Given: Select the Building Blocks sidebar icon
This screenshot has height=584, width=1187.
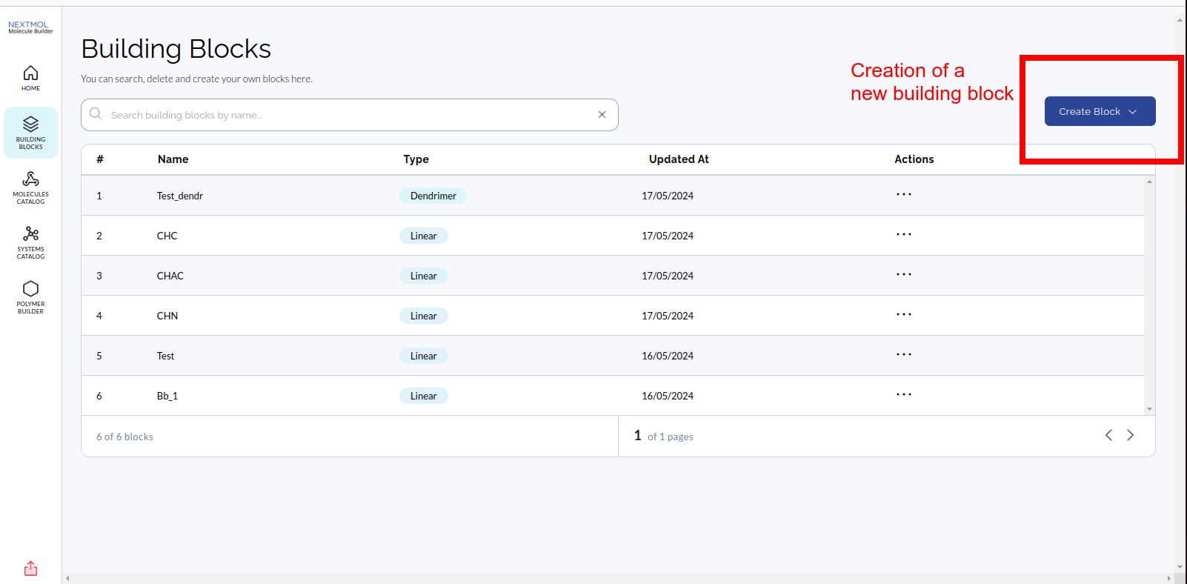Looking at the screenshot, I should [x=30, y=132].
